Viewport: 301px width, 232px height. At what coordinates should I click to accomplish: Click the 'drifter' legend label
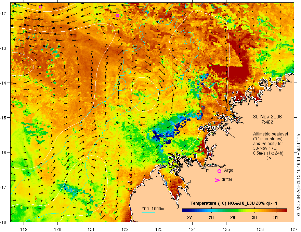pos(227,179)
